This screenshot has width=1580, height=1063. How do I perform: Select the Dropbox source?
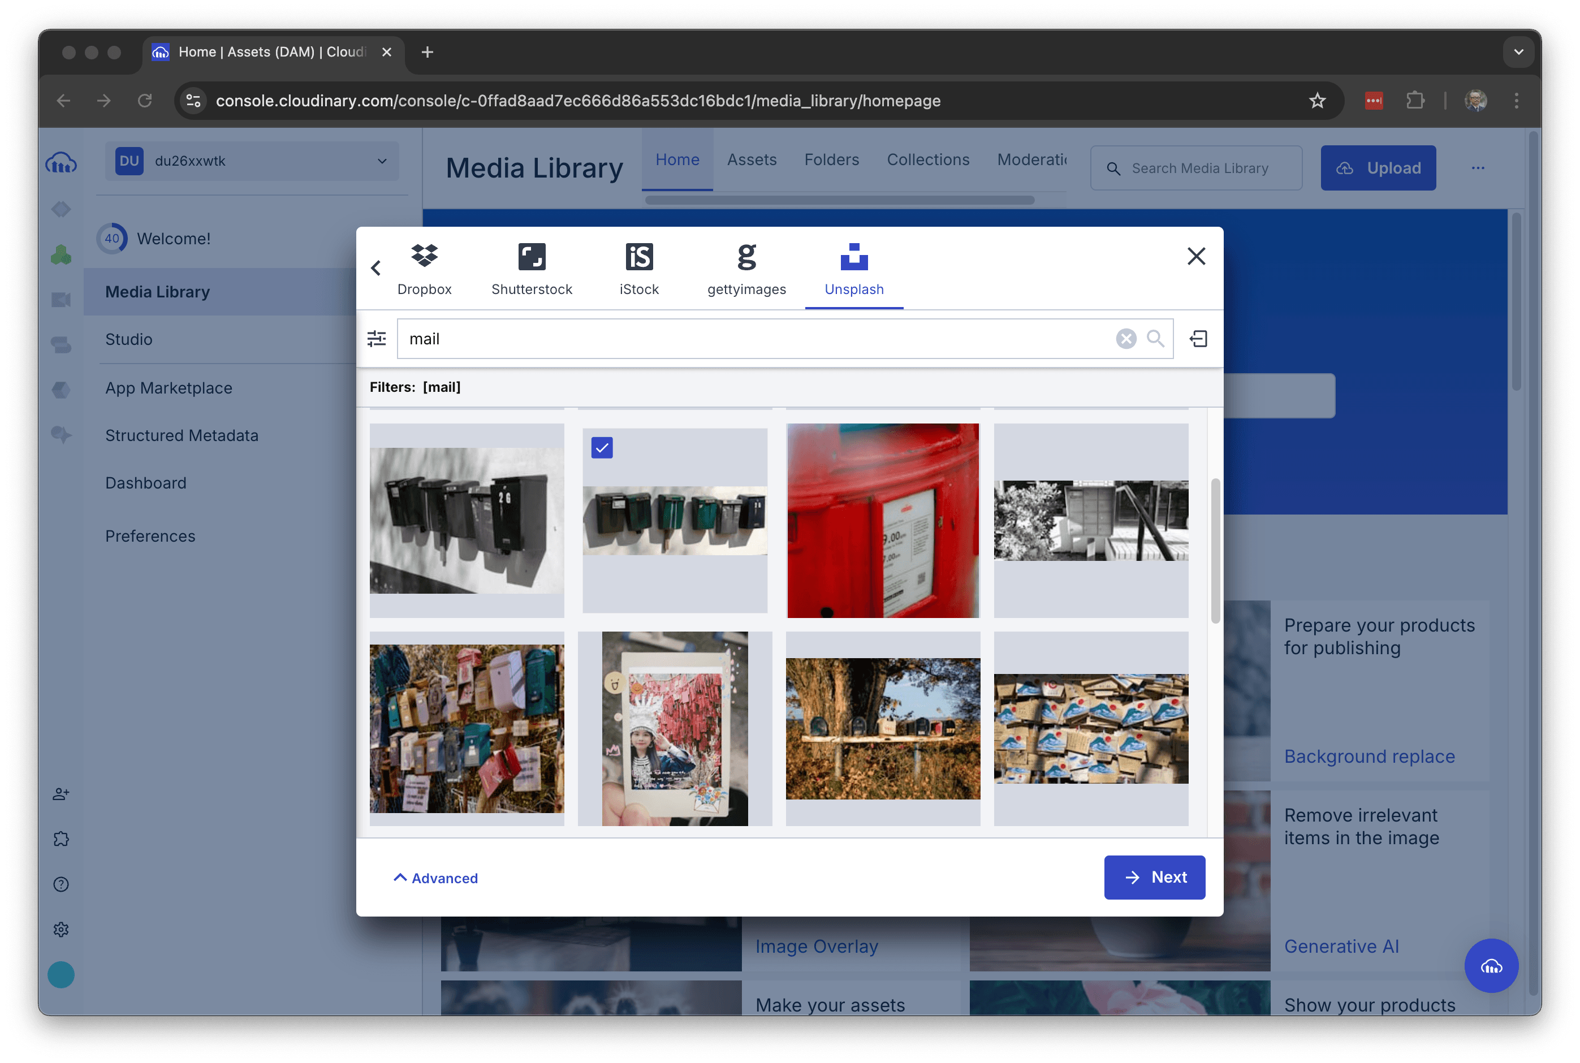coord(424,269)
